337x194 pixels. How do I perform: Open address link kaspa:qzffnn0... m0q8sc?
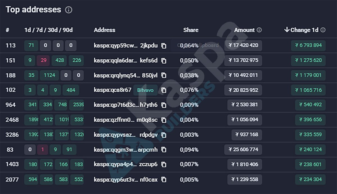[x=126, y=120]
